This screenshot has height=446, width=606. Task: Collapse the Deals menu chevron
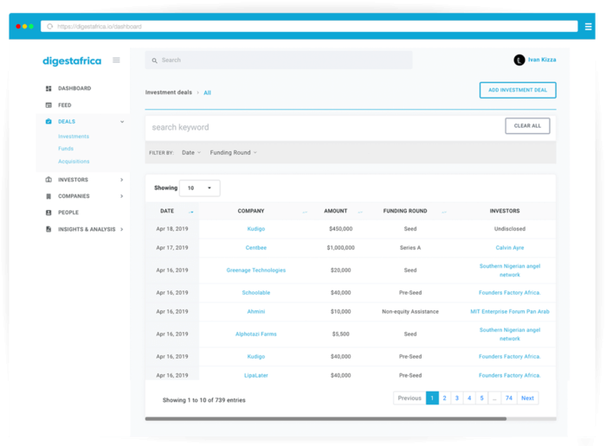click(122, 122)
